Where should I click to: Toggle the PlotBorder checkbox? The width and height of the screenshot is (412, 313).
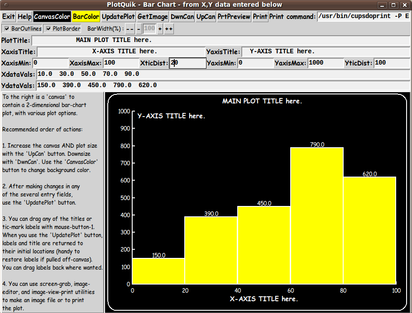pos(63,28)
